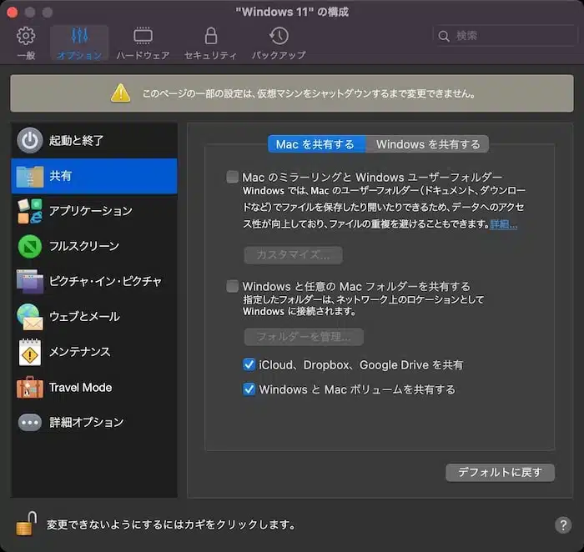Image resolution: width=584 pixels, height=552 pixels.
Task: Uncheck Windows と Mac ボリュームを共有する
Action: coord(249,389)
